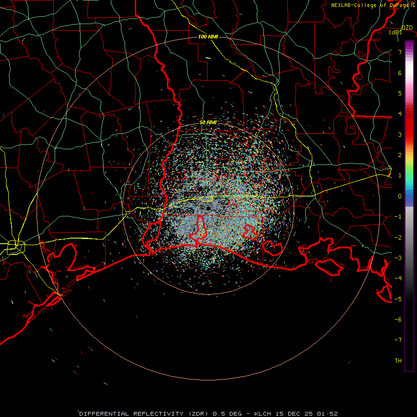Click the -6 value on the colorbar scale
The image size is (417, 417).
pos(398,320)
